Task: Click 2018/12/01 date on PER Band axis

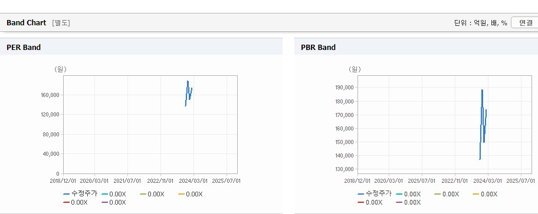Action: [x=63, y=180]
